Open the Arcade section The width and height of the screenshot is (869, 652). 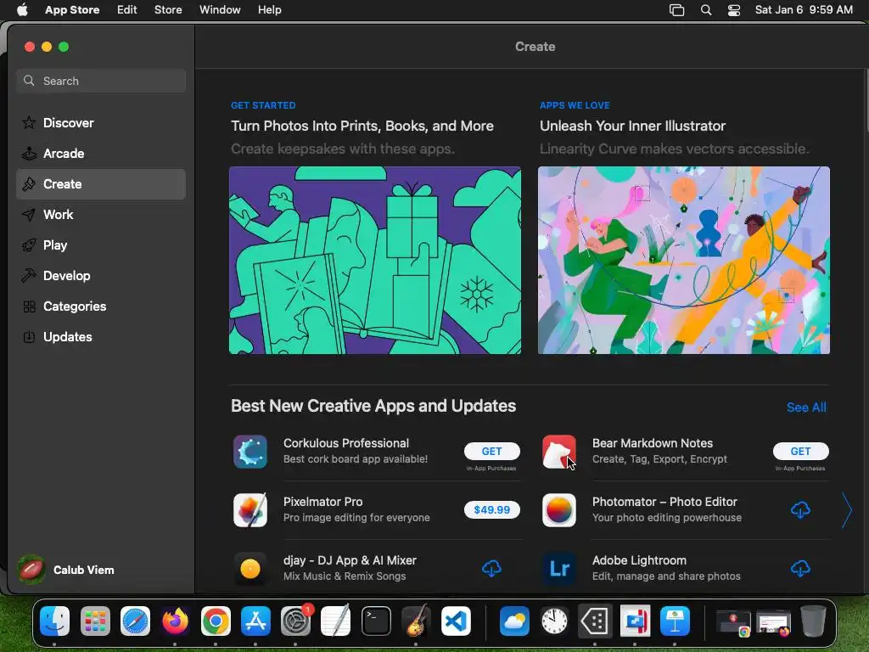101,154
